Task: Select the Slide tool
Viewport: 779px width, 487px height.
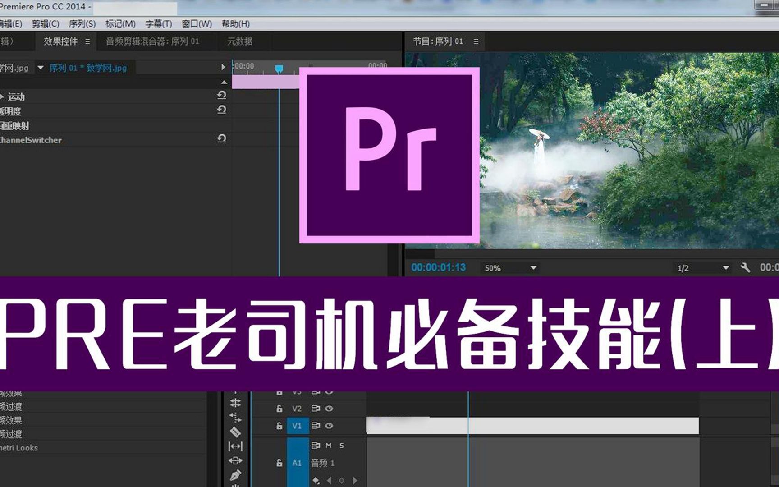Action: pos(235,461)
